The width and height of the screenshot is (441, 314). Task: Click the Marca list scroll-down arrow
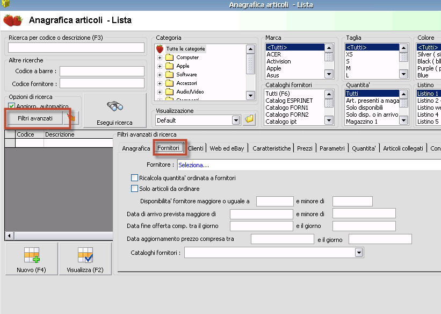pos(329,74)
